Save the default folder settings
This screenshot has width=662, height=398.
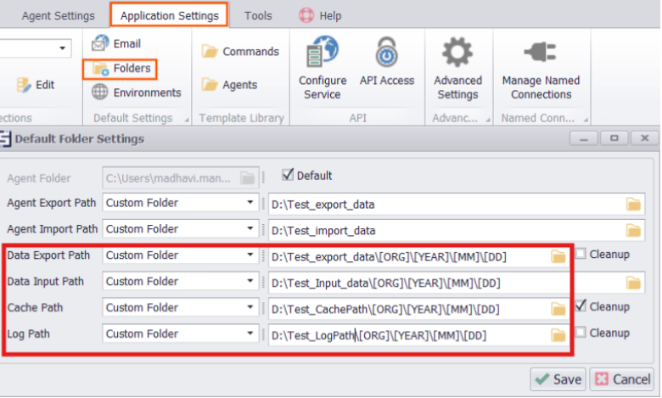click(558, 379)
